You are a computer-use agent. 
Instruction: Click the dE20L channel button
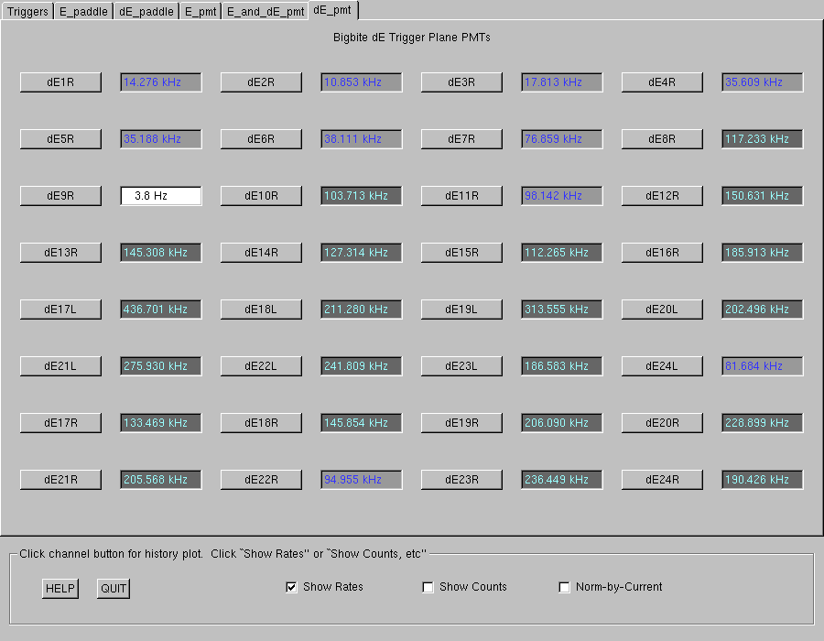(662, 310)
